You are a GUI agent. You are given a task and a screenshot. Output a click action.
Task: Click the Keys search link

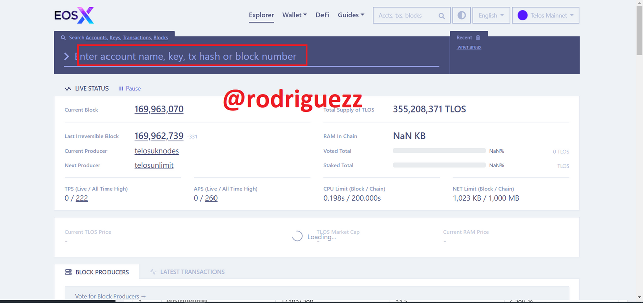click(x=115, y=38)
